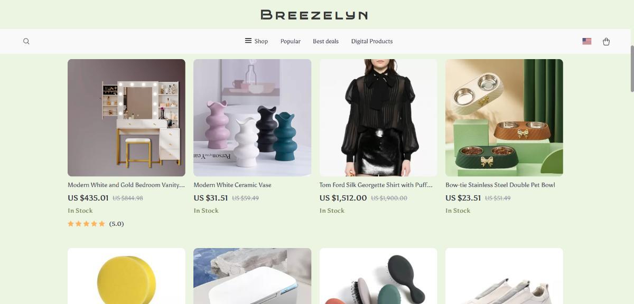Click the Breezelyn logo
The height and width of the screenshot is (304, 634).
[314, 15]
